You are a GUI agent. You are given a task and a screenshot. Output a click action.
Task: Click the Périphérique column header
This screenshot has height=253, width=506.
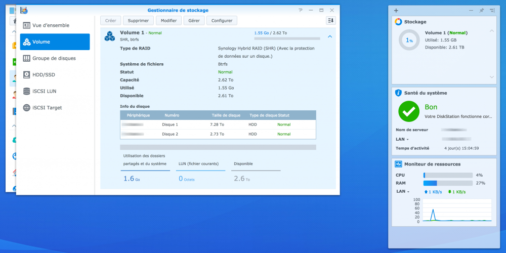tap(139, 115)
